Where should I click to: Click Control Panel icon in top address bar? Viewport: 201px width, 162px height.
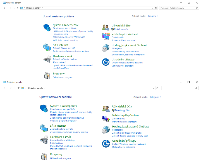(x=21, y=8)
